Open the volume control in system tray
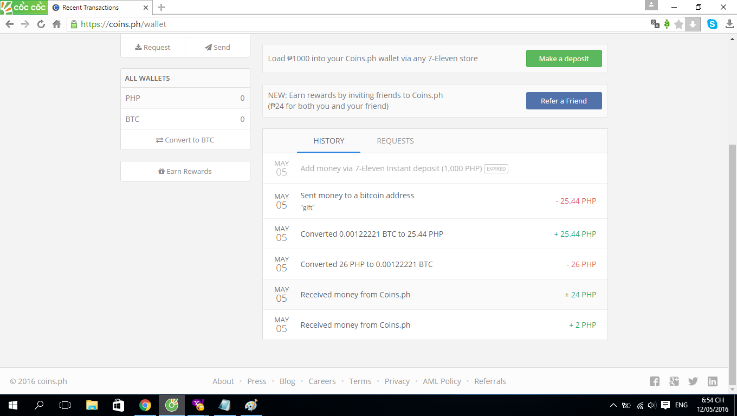Screen dimensions: 737x416 (x=652, y=405)
